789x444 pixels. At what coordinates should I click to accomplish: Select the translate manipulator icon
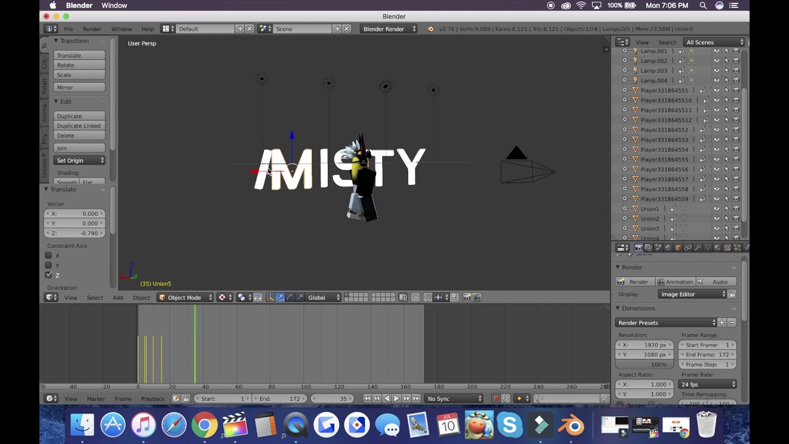(x=280, y=297)
